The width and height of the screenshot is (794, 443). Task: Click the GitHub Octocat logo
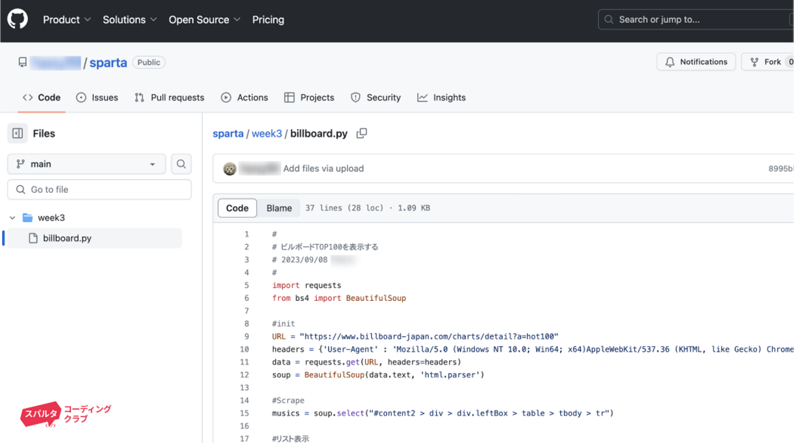click(x=18, y=19)
